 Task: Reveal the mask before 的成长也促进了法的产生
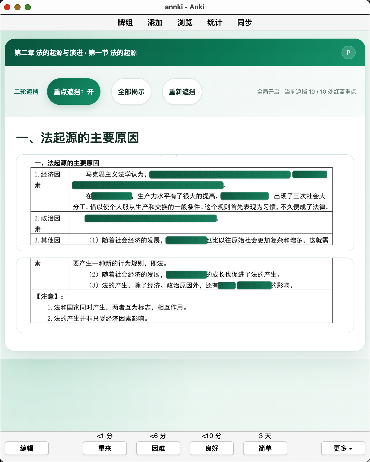click(186, 274)
